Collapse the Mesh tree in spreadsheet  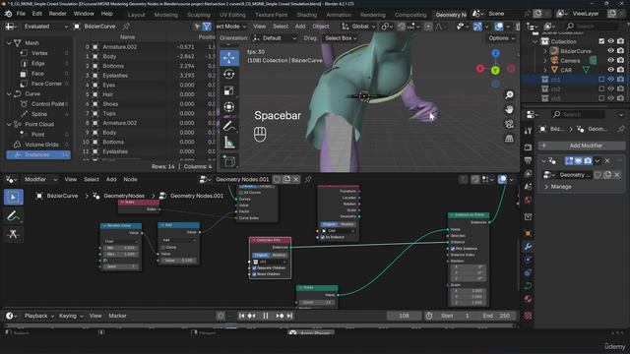coord(9,43)
